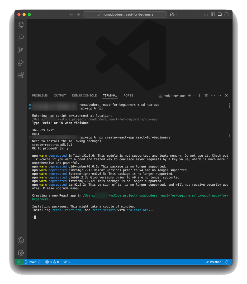Image resolution: width=247 pixels, height=284 pixels.
Task: Kill terminal with trash icon
Action: 206,95
